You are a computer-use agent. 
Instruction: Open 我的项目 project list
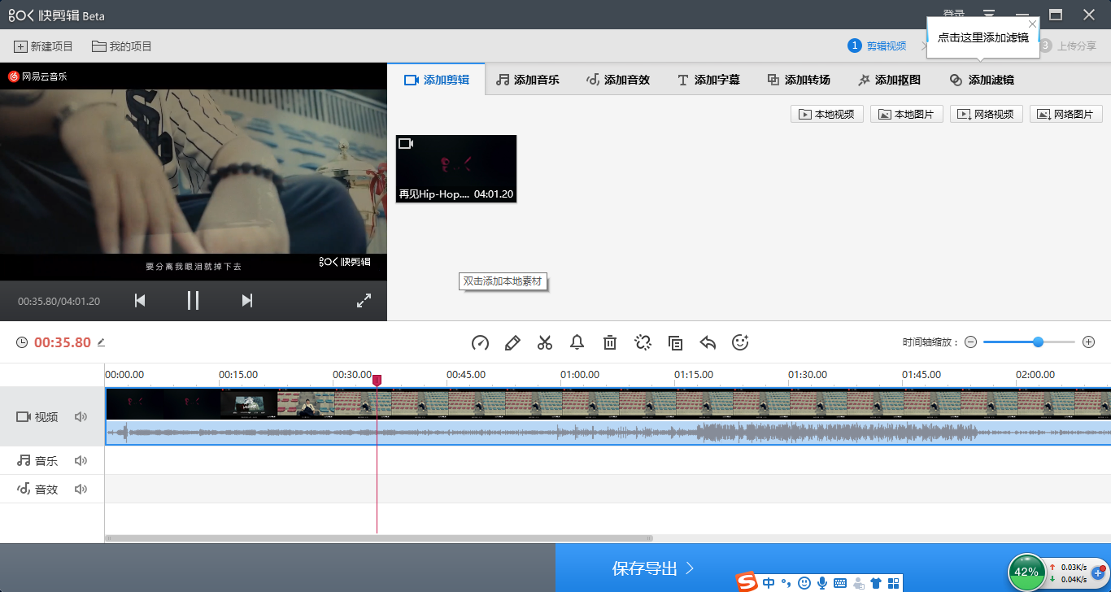pos(122,46)
